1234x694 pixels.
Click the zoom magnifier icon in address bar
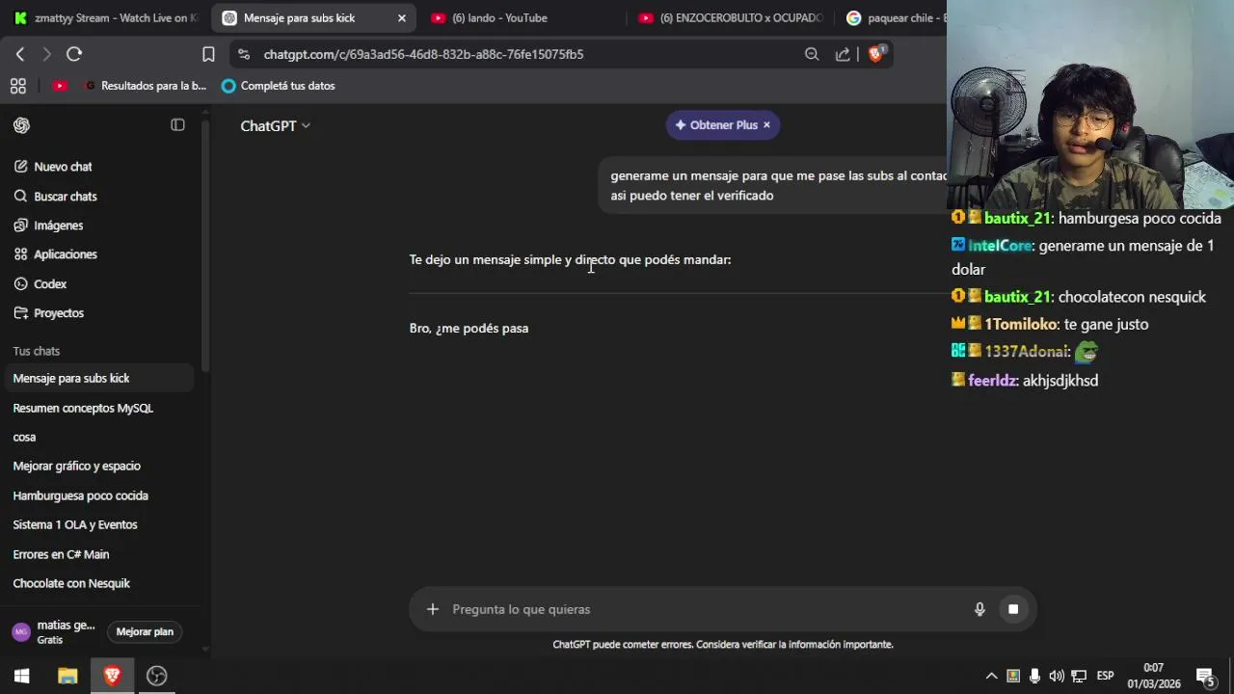click(x=812, y=55)
